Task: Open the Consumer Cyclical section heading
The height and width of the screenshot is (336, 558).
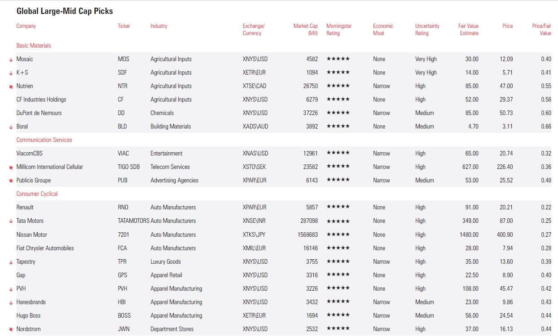Action: pos(37,194)
